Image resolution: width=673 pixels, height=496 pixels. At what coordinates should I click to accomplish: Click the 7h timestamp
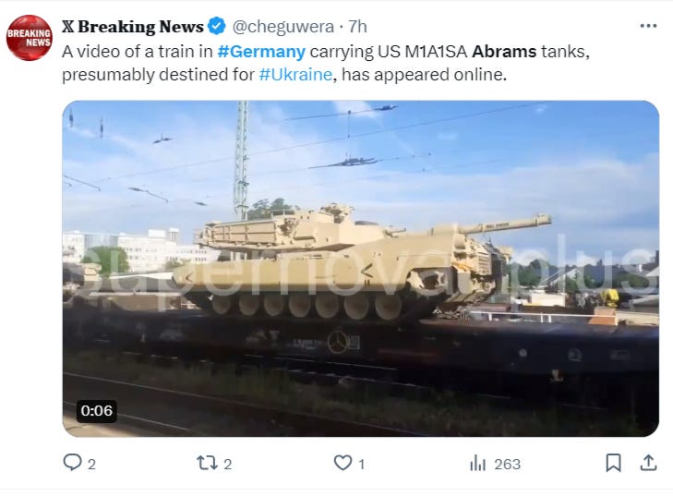click(357, 27)
